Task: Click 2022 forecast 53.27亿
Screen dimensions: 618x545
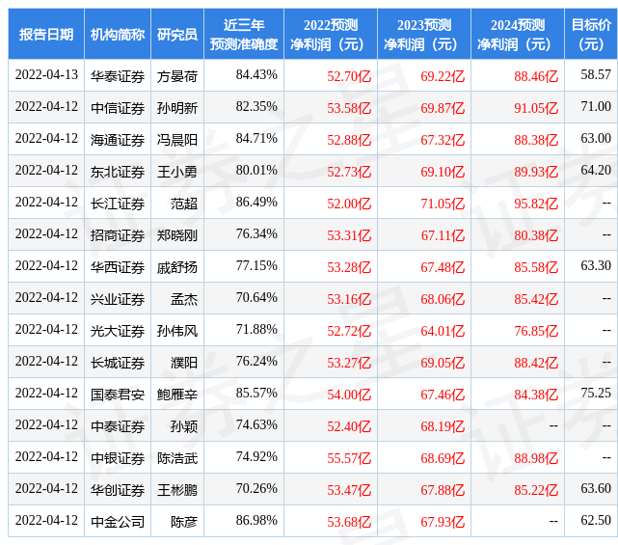Action: tap(349, 363)
